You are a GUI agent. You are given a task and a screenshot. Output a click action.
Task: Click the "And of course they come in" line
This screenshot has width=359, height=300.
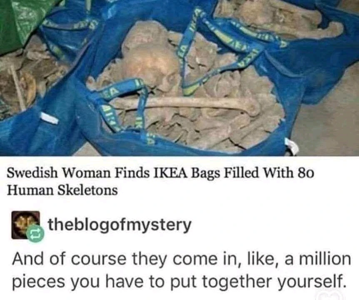point(181,260)
